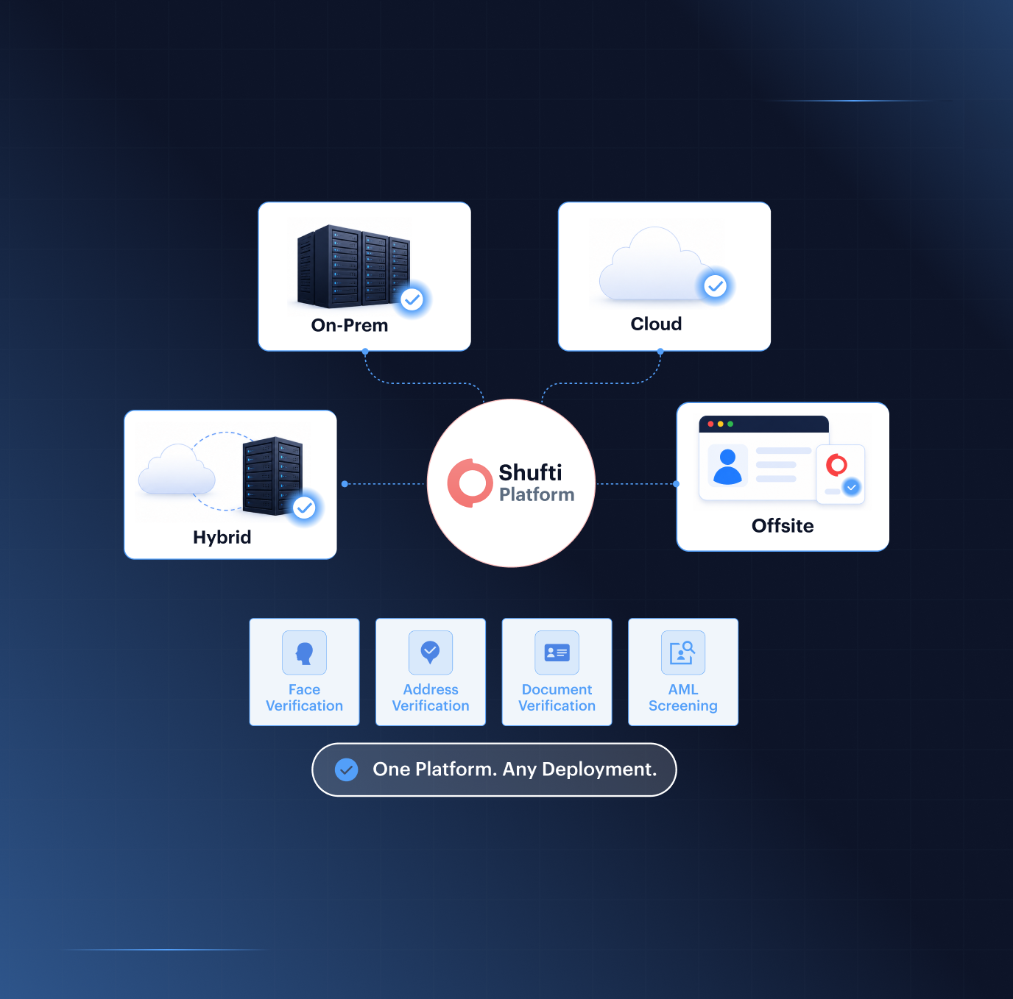Image resolution: width=1013 pixels, height=999 pixels.
Task: Select the Cloud deployment card
Action: pyautogui.click(x=664, y=277)
